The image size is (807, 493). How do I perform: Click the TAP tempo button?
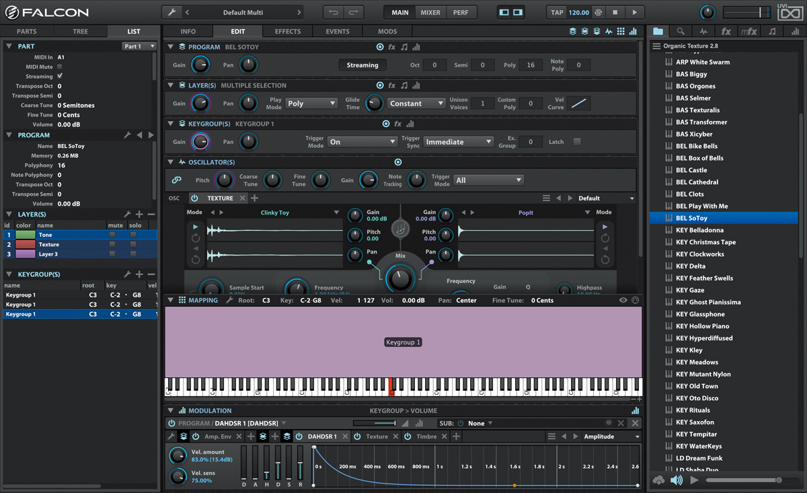coord(557,12)
